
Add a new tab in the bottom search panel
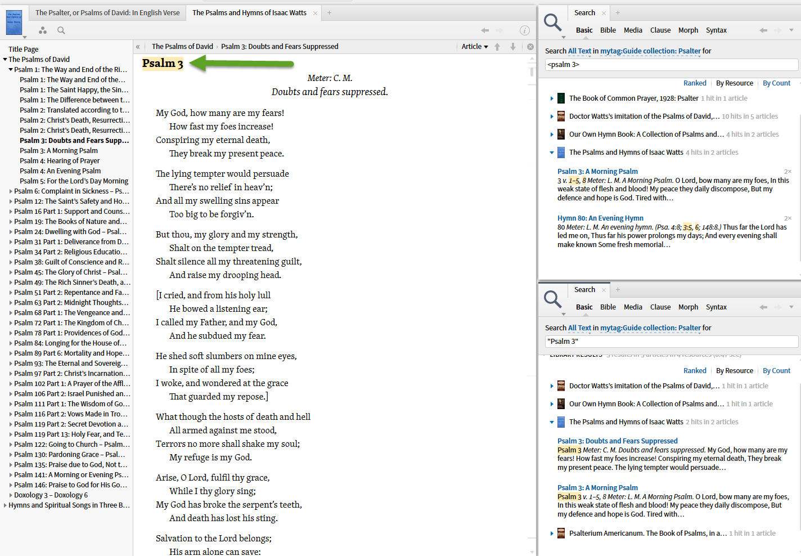click(618, 290)
